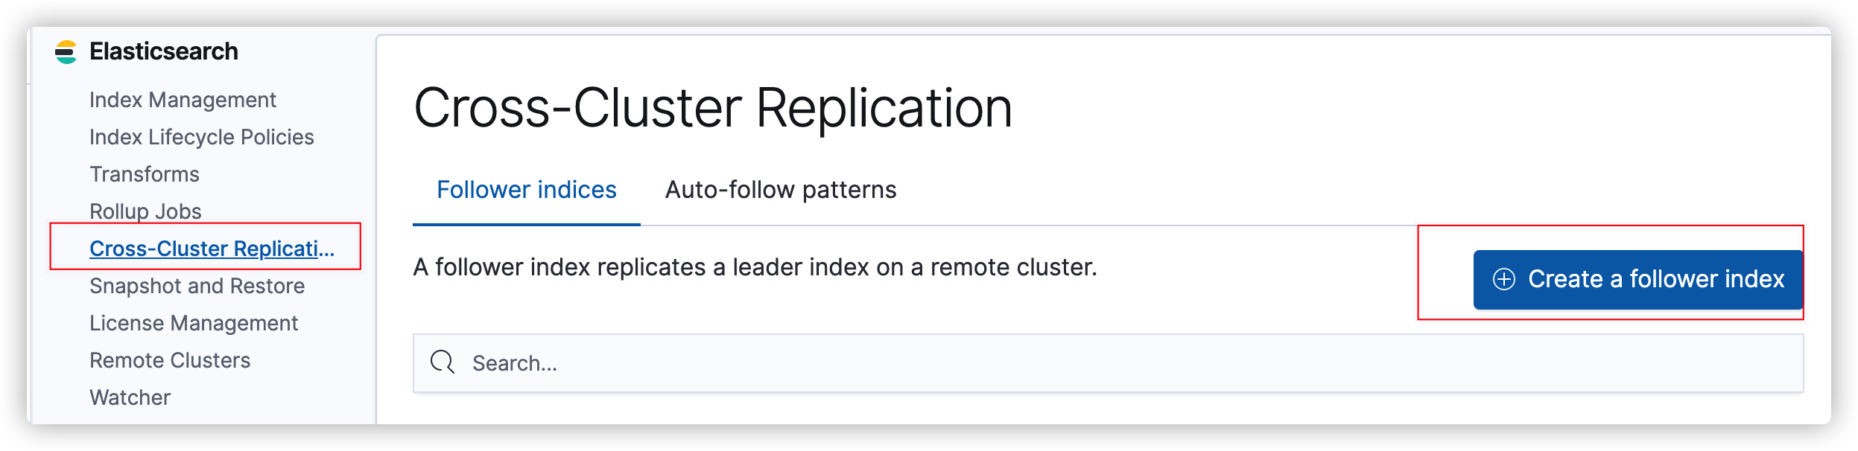Navigate to Transforms
The image size is (1858, 451).
point(144,174)
